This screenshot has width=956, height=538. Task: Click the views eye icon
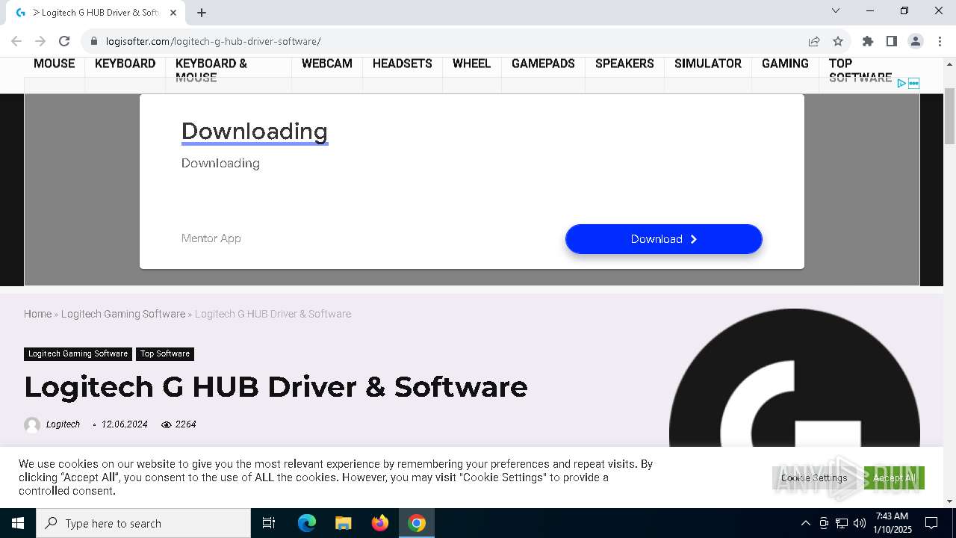(167, 424)
